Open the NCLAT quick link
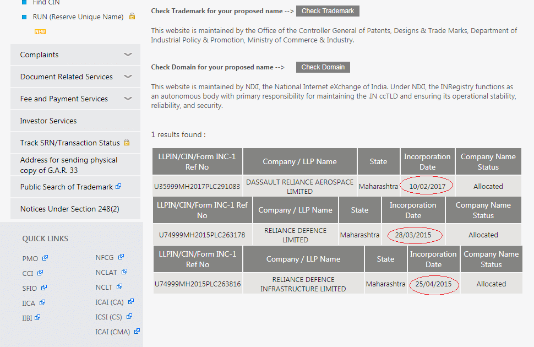534x347 pixels. [x=106, y=272]
